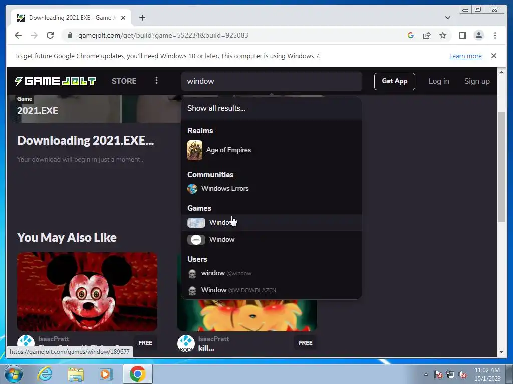The width and height of the screenshot is (513, 384).
Task: Launch Internet Explorer from taskbar
Action: pos(45,374)
